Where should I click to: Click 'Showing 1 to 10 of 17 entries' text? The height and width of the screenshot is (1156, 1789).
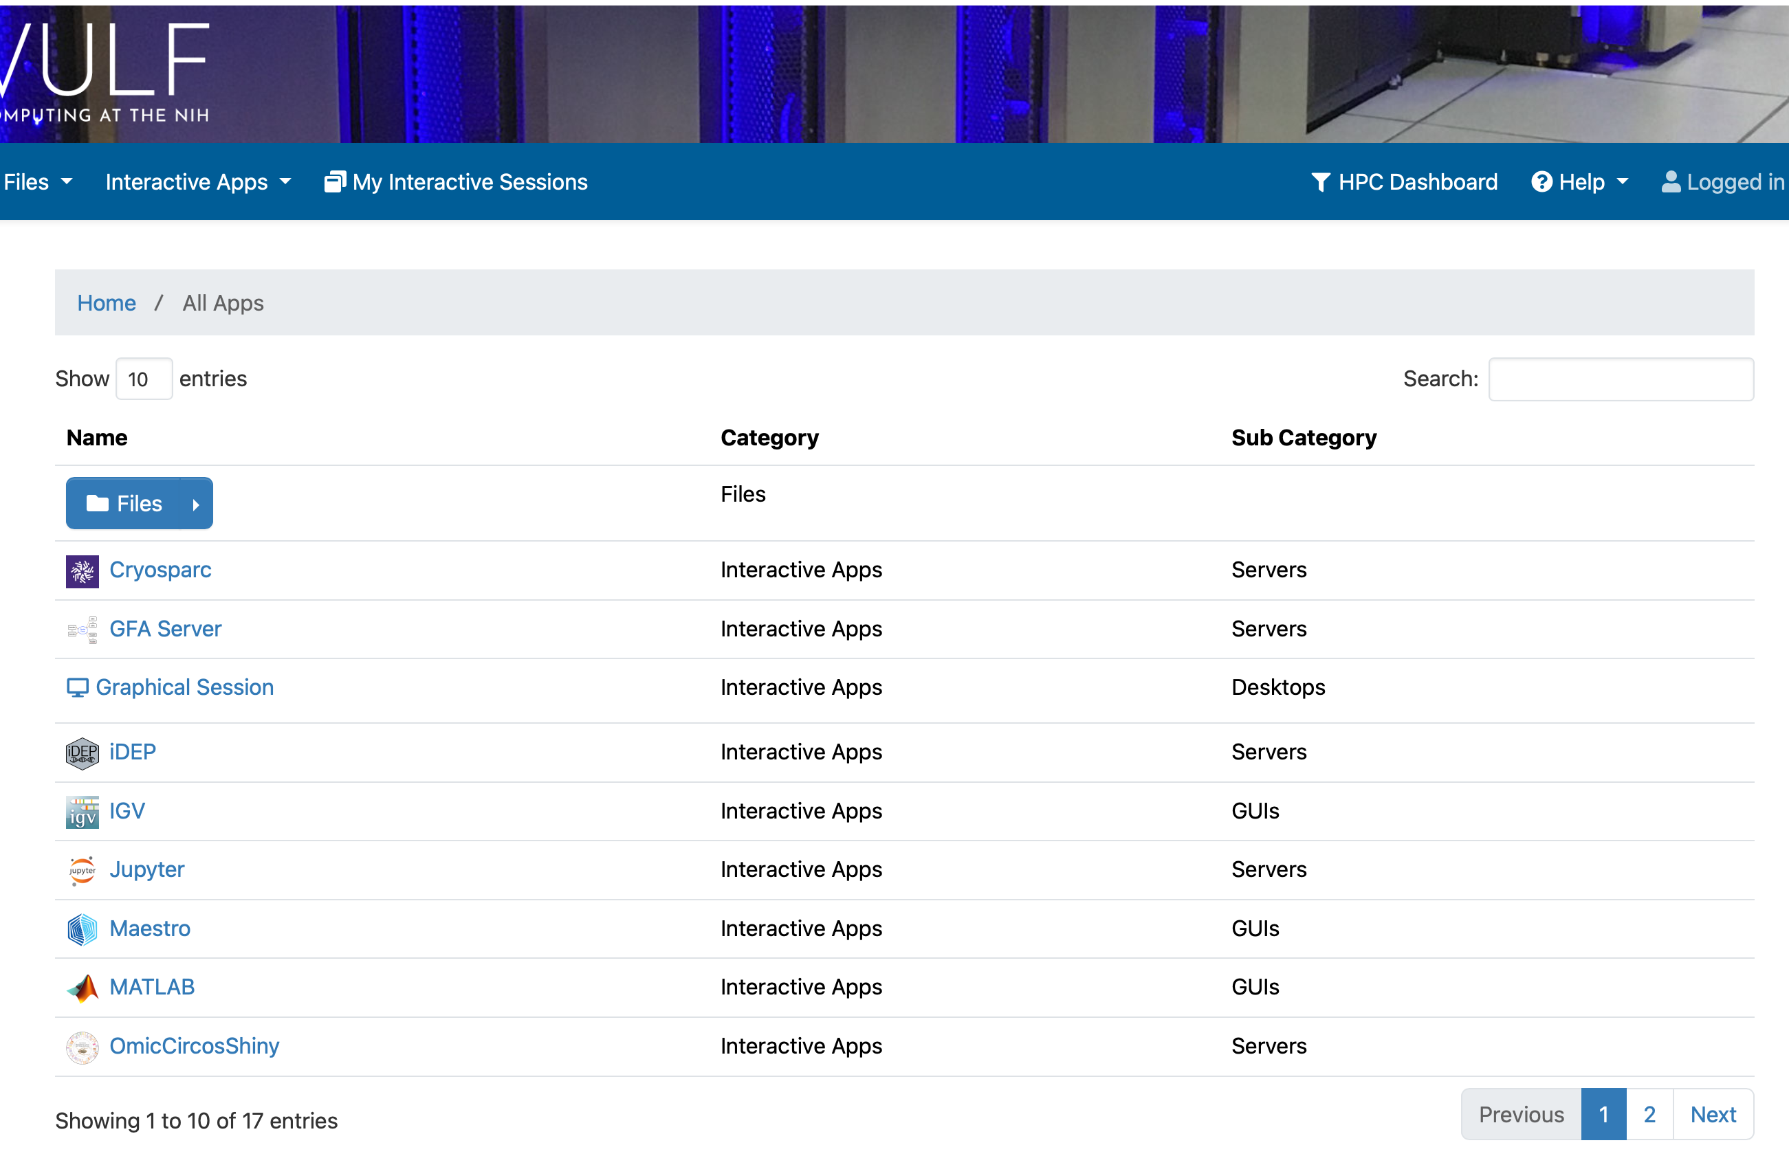pos(197,1121)
